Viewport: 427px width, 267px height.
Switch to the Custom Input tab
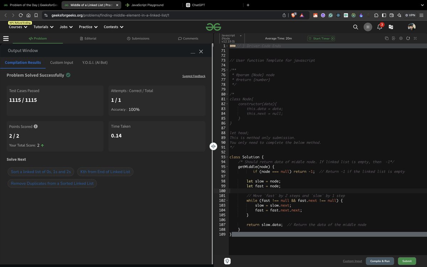[61, 62]
